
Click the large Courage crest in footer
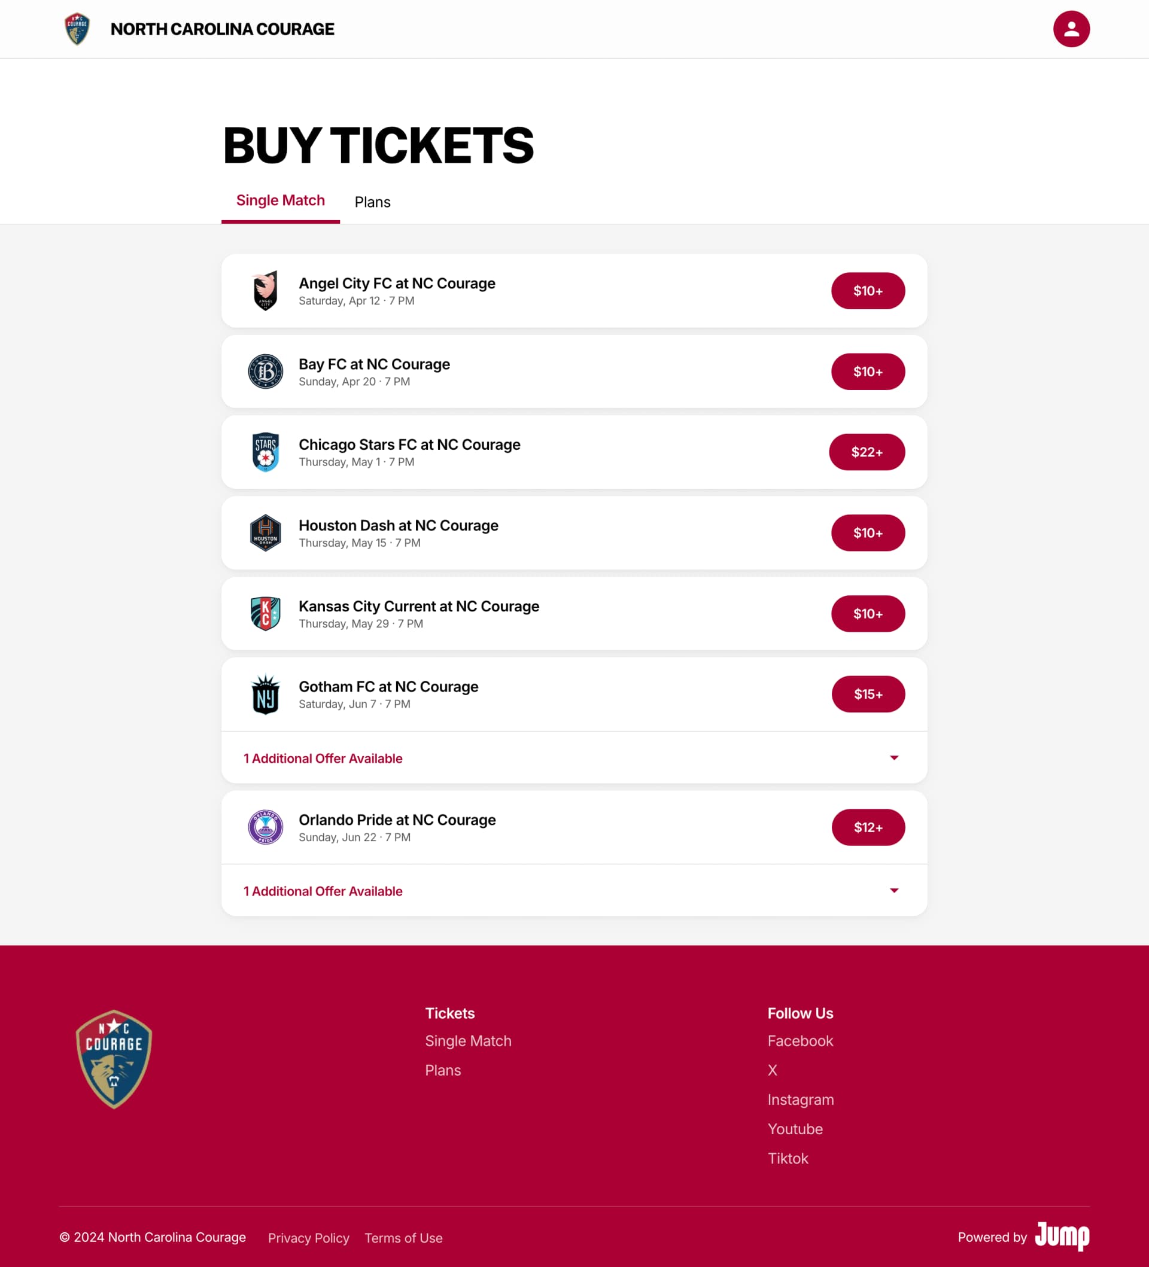coord(114,1059)
